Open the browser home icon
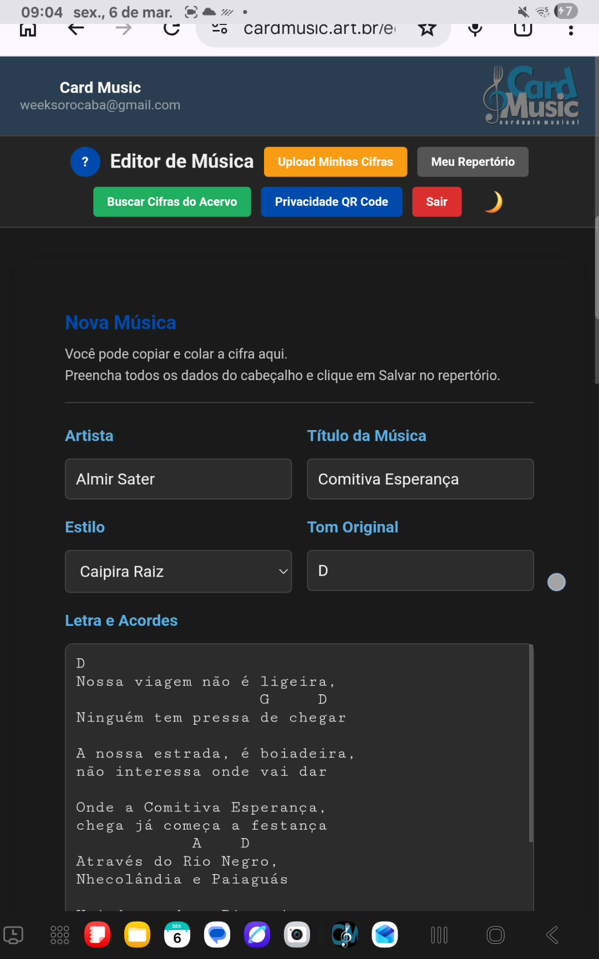Screen dimensions: 599x959 point(28,31)
